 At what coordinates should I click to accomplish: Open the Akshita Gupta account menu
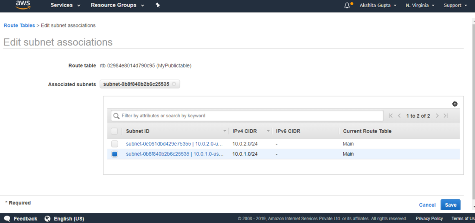(378, 5)
